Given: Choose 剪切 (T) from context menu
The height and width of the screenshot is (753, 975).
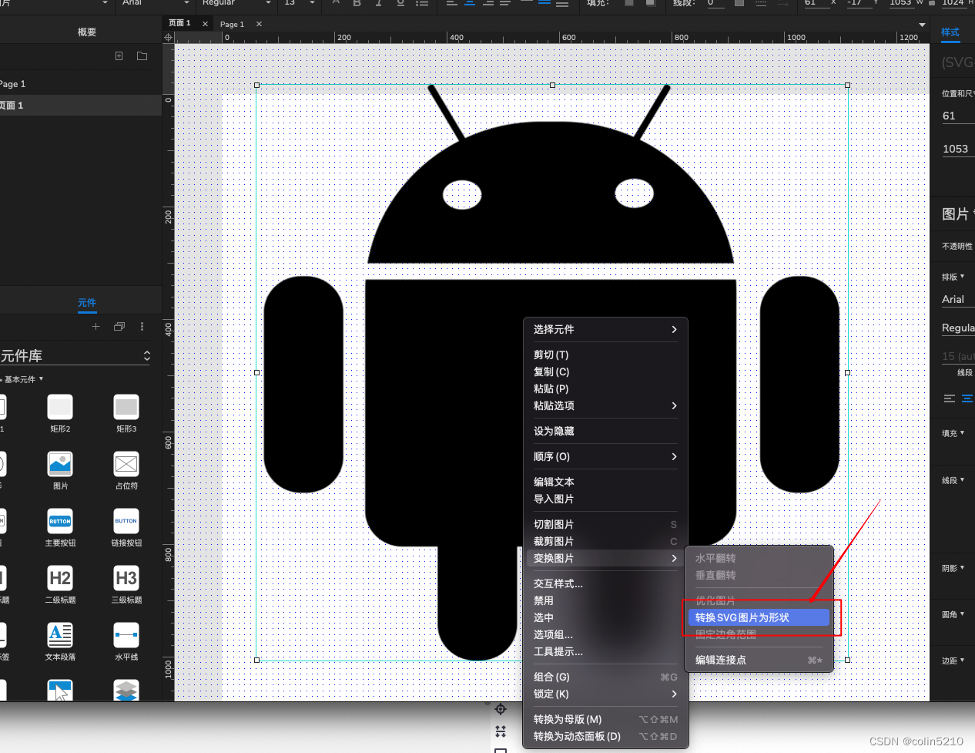Looking at the screenshot, I should point(605,355).
